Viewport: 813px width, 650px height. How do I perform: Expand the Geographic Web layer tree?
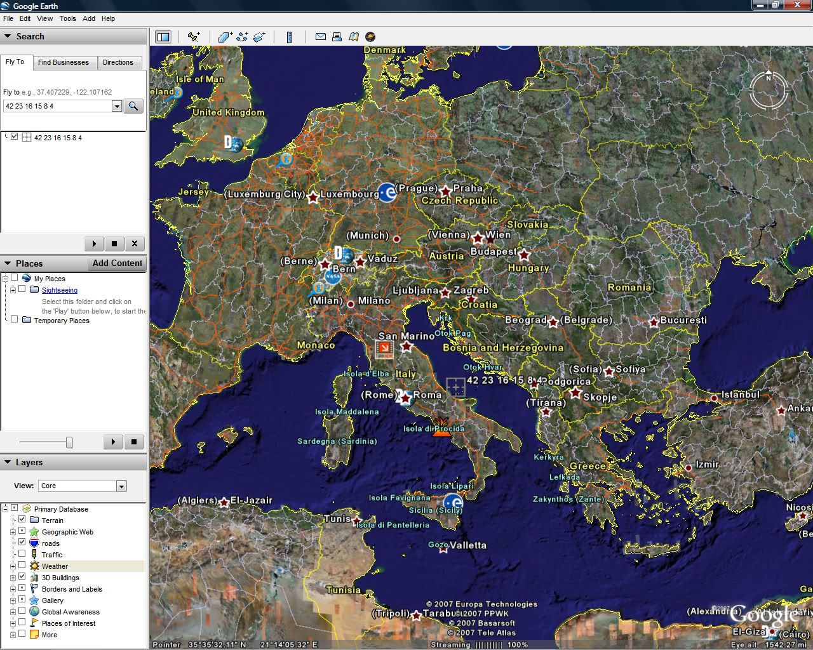pyautogui.click(x=13, y=532)
